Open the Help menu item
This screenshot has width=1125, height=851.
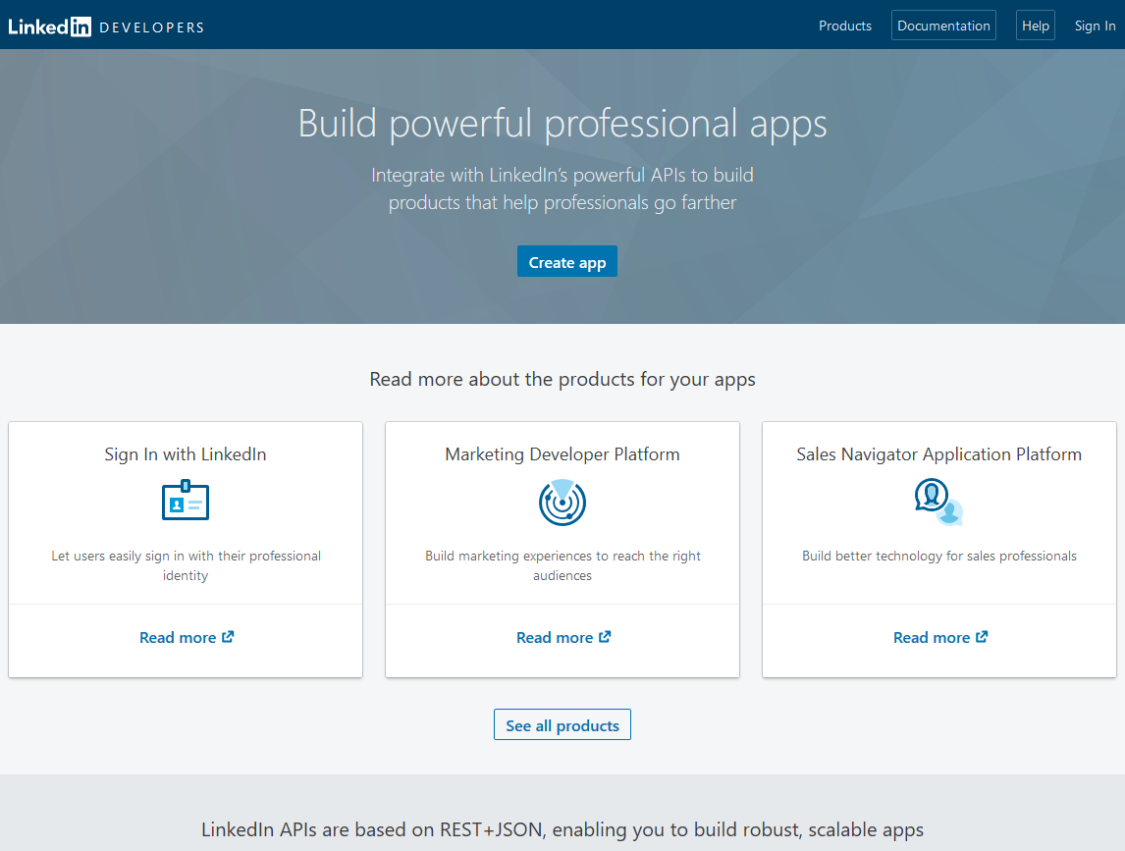tap(1036, 26)
